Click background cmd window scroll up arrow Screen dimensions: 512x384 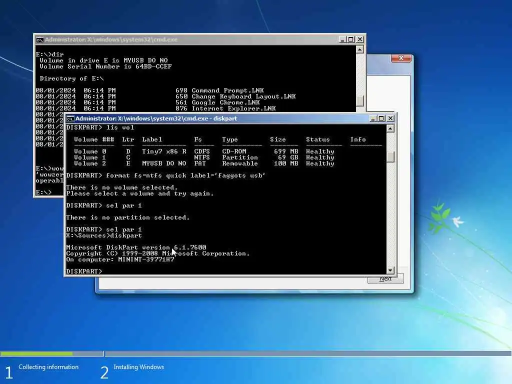tap(359, 49)
